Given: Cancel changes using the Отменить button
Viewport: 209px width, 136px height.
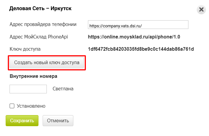Looking at the screenshot, I should coord(58,120).
